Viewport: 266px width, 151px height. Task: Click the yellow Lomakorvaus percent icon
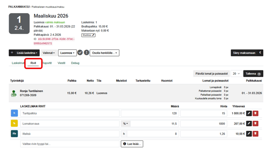coord(14,124)
